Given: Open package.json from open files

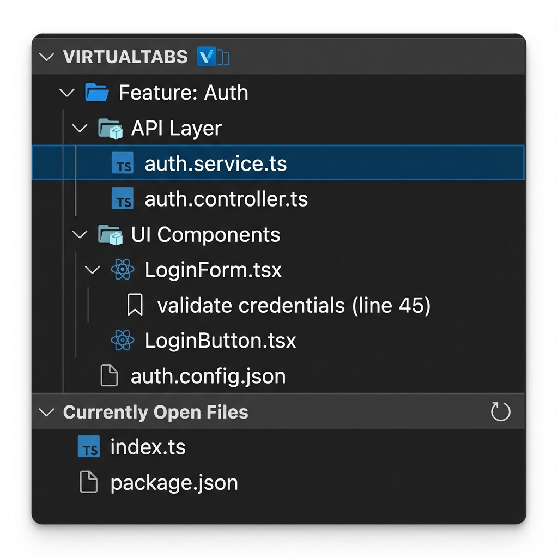Looking at the screenshot, I should click(174, 483).
